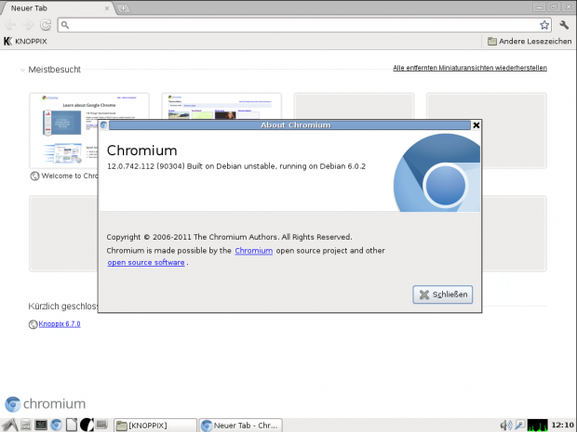This screenshot has width=577, height=432.
Task: Minimize the browser window
Action: coord(539,7)
